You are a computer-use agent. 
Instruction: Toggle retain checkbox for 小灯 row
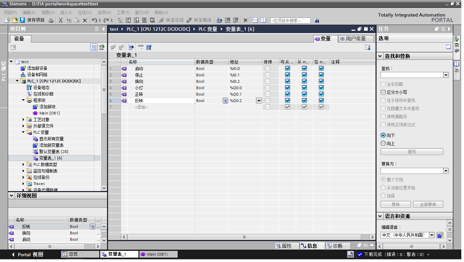[267, 88]
